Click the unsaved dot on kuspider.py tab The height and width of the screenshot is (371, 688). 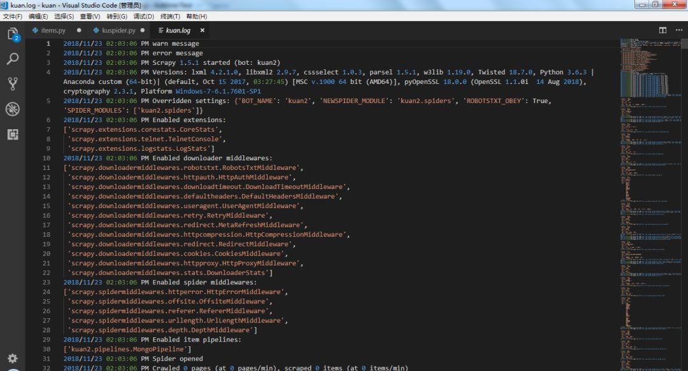[x=142, y=31]
